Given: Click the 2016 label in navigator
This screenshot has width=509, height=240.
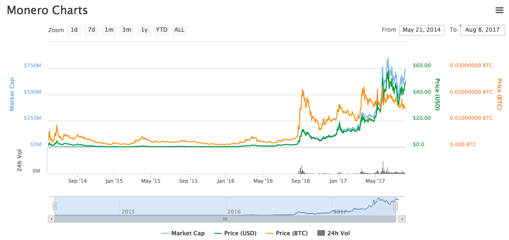Looking at the screenshot, I should coord(234,212).
